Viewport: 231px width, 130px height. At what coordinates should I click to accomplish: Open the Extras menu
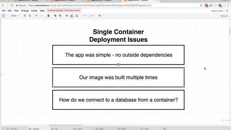click(x=34, y=10)
